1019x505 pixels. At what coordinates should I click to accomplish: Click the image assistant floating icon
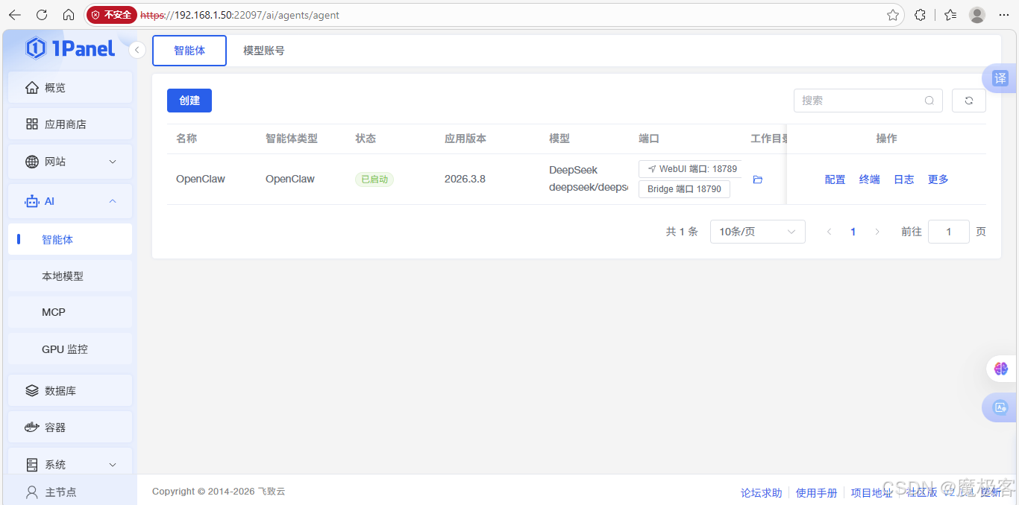1000,407
